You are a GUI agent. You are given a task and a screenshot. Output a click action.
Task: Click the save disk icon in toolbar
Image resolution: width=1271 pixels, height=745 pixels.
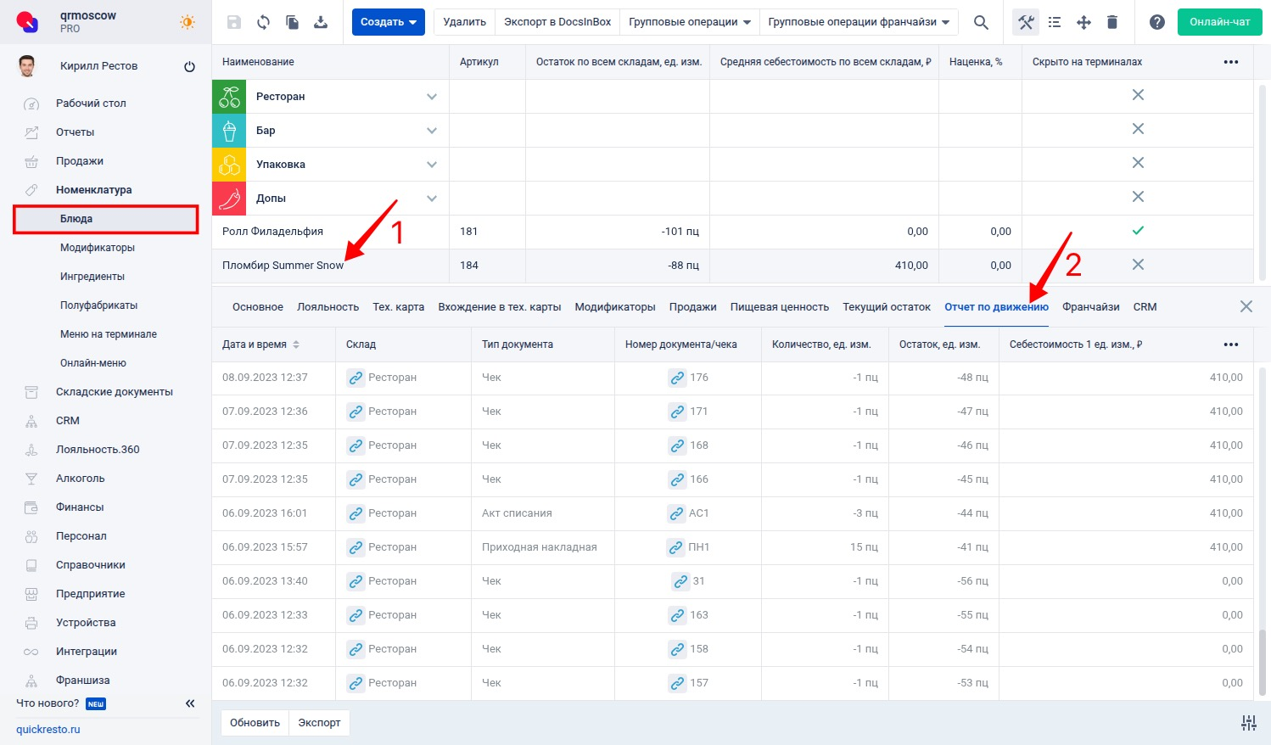click(x=235, y=22)
